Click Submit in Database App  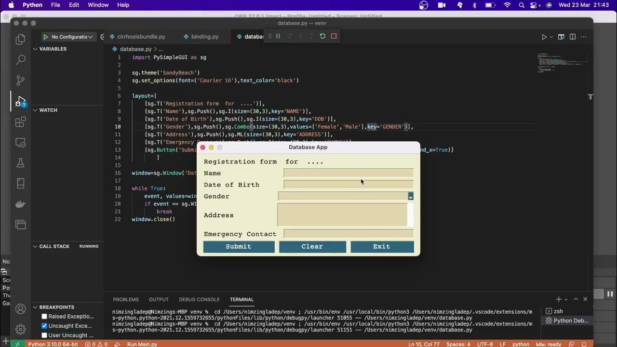[239, 246]
